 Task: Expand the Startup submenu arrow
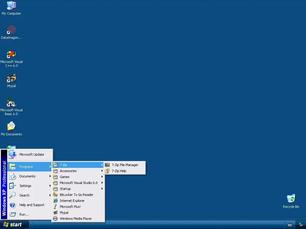(x=102, y=189)
